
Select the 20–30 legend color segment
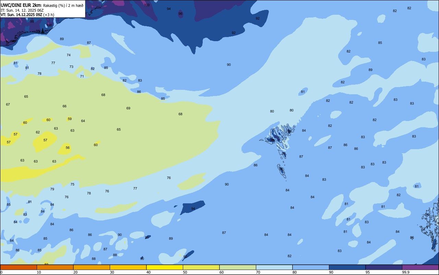pyautogui.click(x=92, y=267)
